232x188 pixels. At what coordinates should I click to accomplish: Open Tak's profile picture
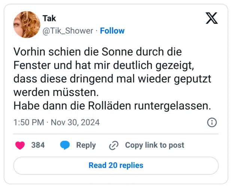pos(27,24)
